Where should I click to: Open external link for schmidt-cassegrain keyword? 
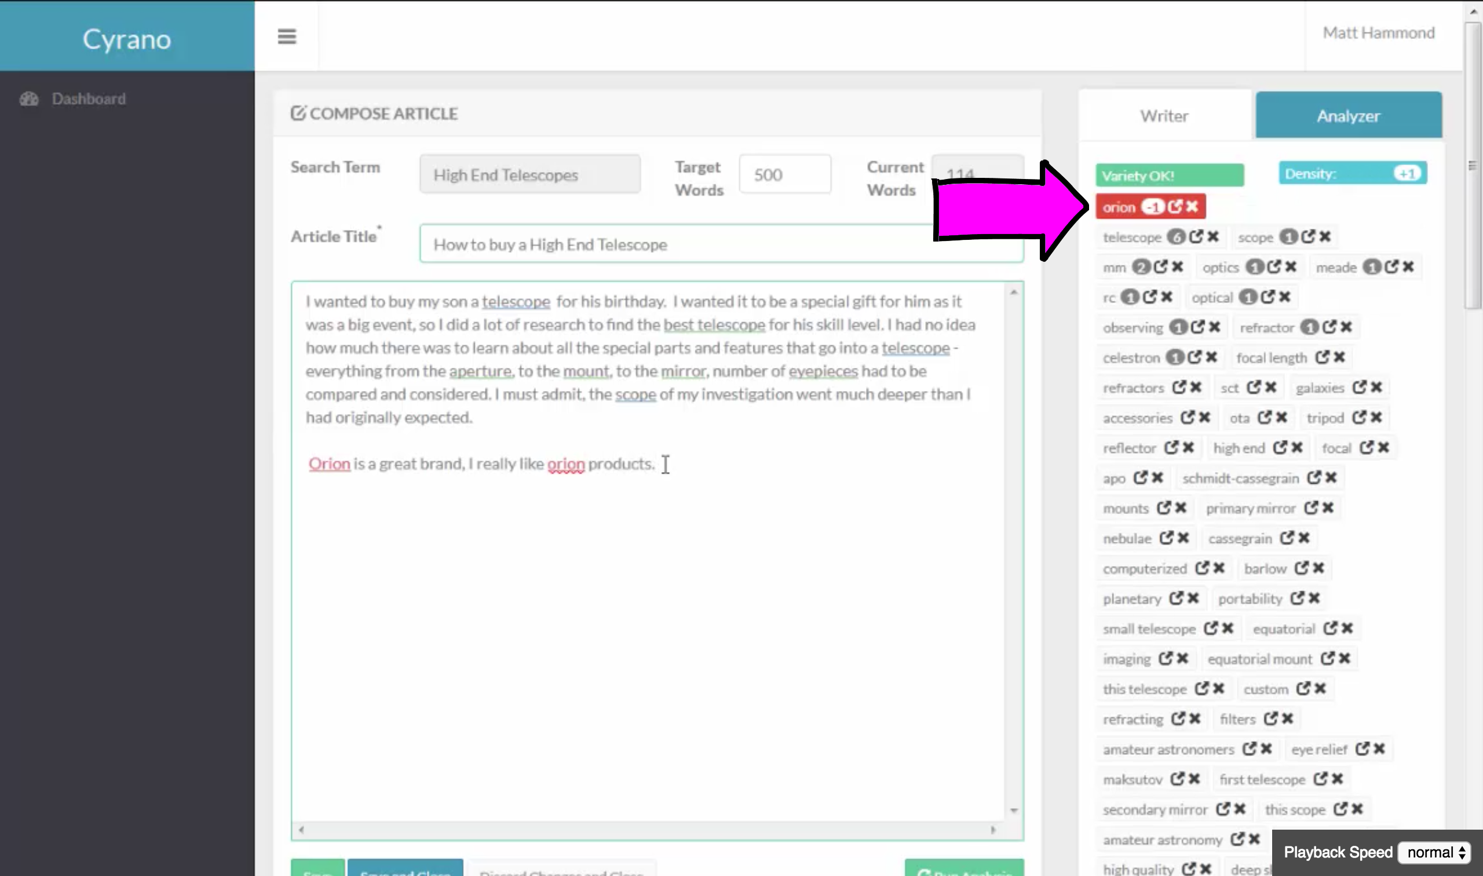pos(1314,477)
